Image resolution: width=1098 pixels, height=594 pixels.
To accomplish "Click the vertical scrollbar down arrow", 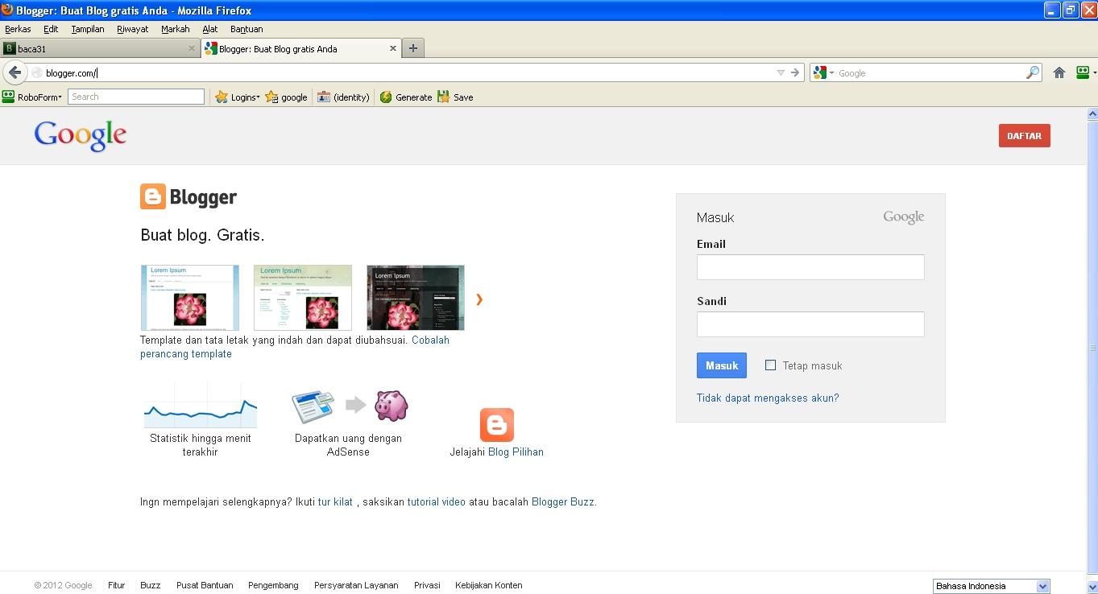I will click(x=1092, y=587).
